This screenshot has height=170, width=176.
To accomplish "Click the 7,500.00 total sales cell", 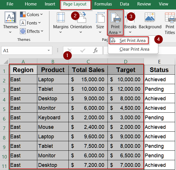I will point(88,146).
